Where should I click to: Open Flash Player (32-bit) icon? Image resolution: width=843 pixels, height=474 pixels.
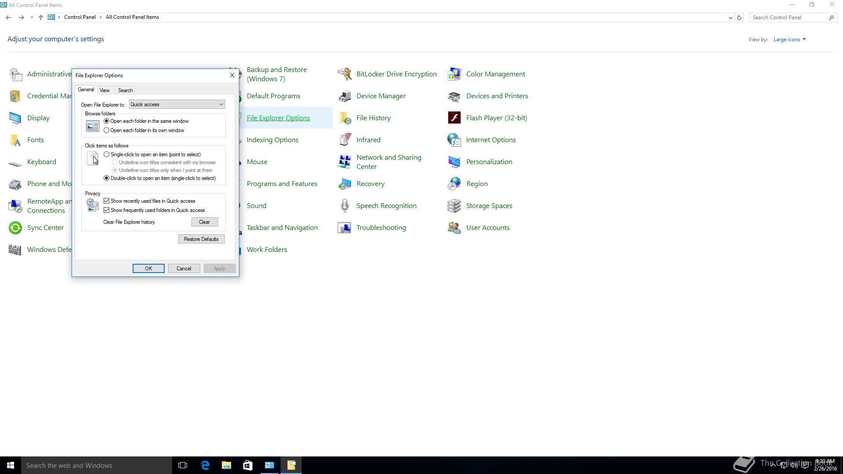point(454,118)
